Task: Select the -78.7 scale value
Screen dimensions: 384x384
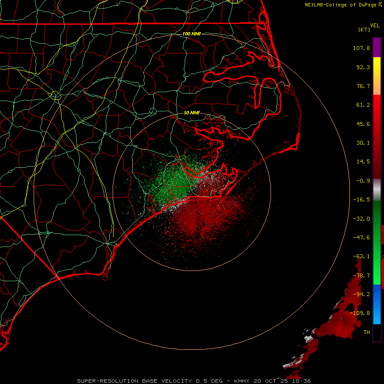Action: point(361,276)
